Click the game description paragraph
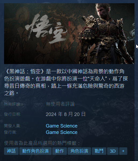 coord(66,82)
